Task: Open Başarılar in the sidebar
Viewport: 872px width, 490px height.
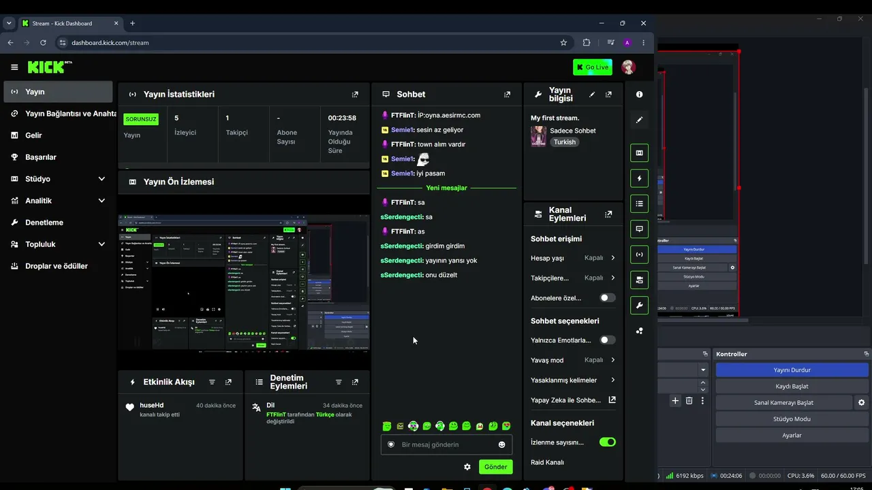Action: coord(58,157)
